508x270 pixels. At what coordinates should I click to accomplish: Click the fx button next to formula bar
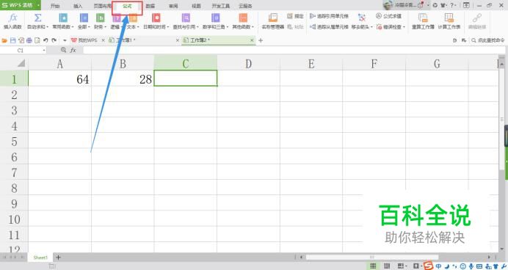[x=73, y=50]
